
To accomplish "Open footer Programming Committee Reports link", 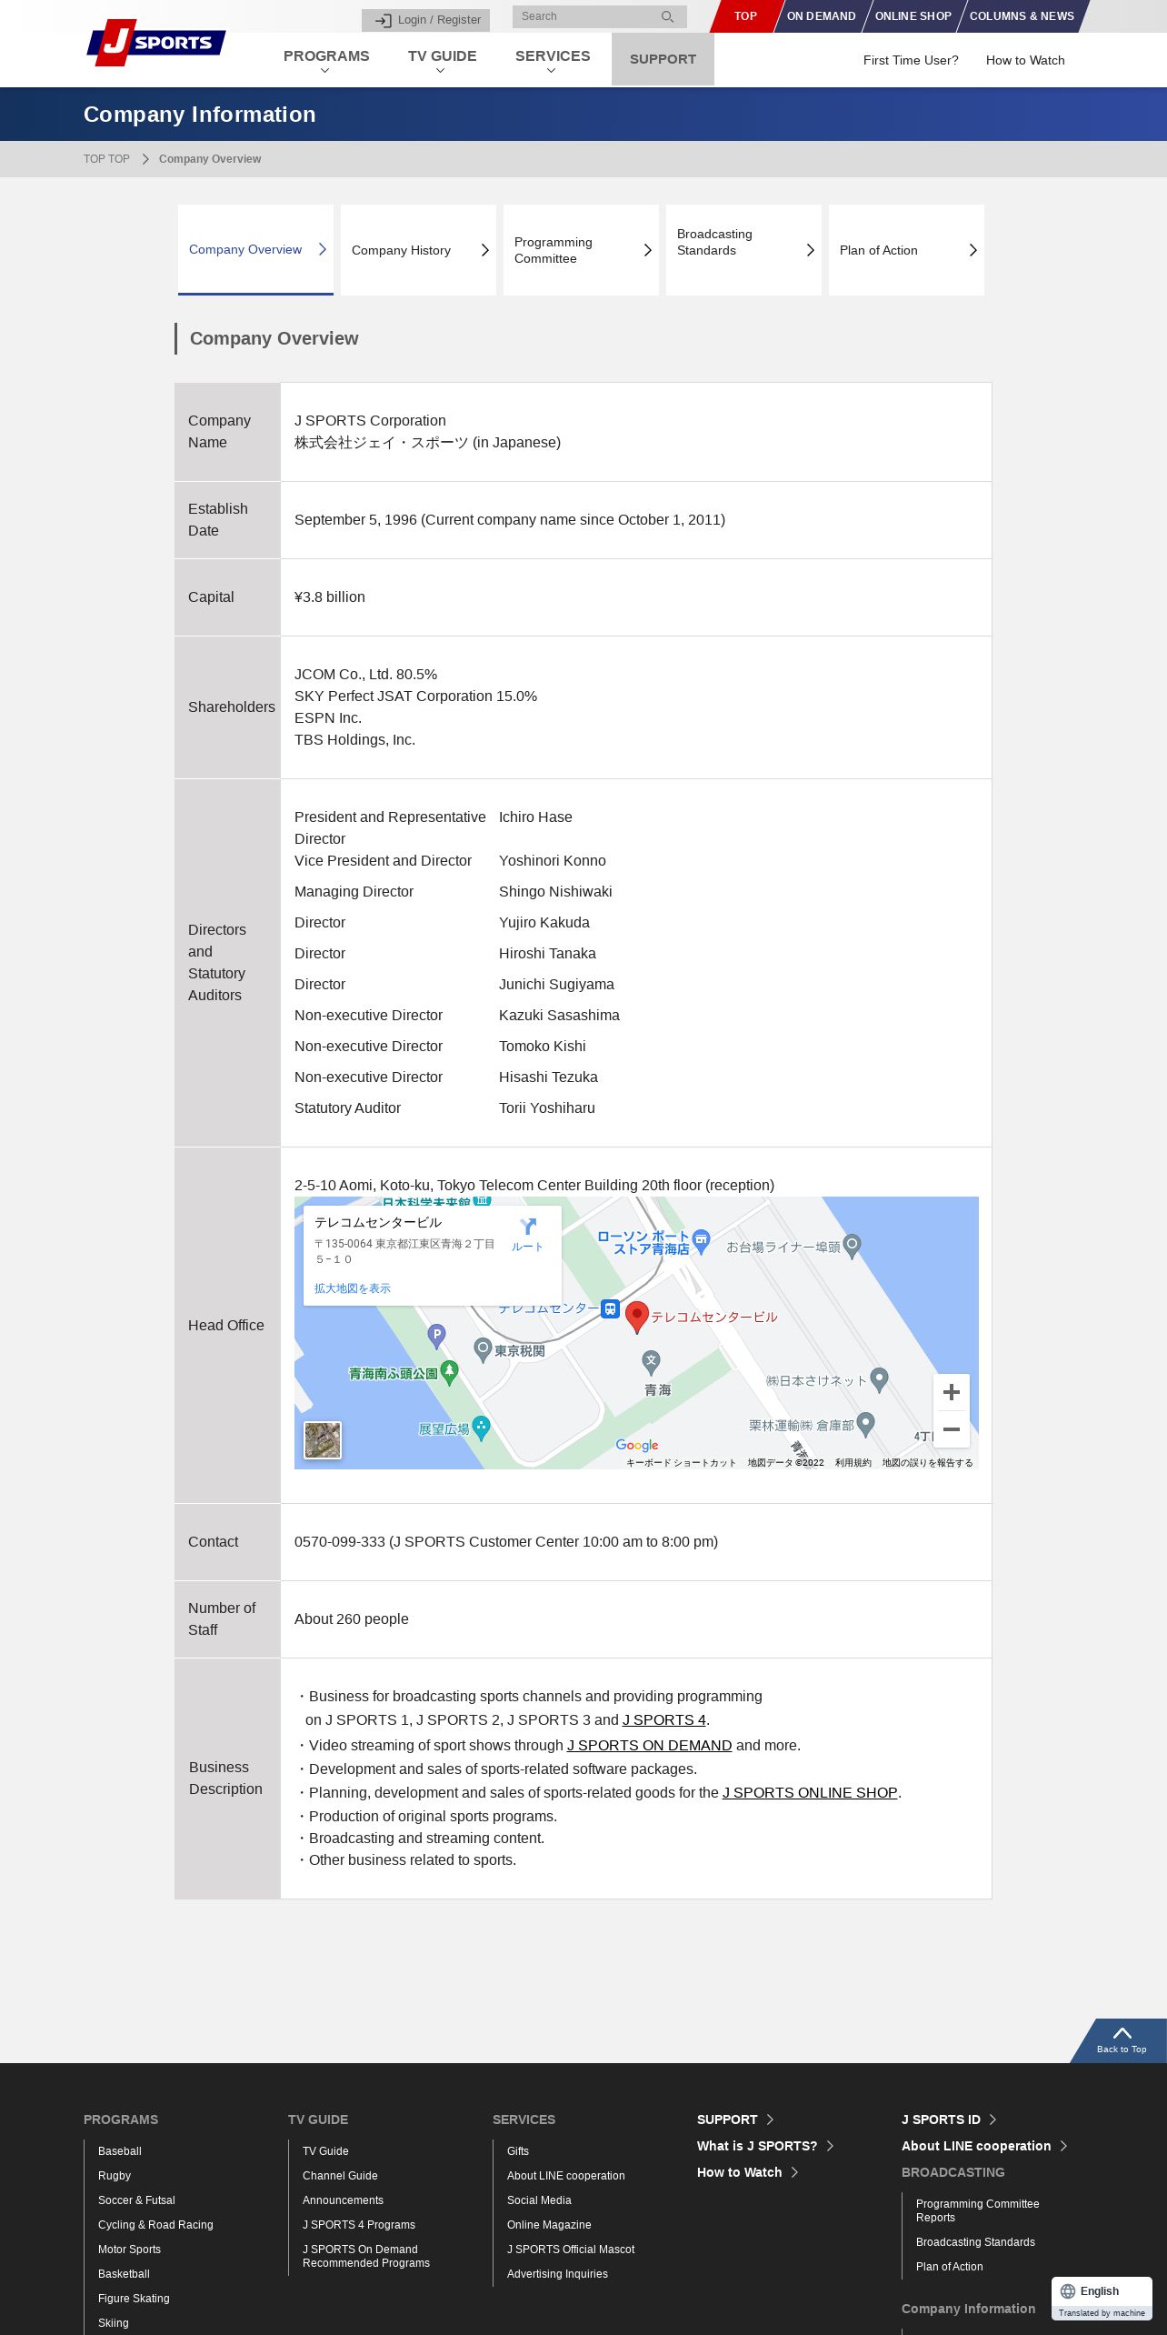I will click(977, 2210).
